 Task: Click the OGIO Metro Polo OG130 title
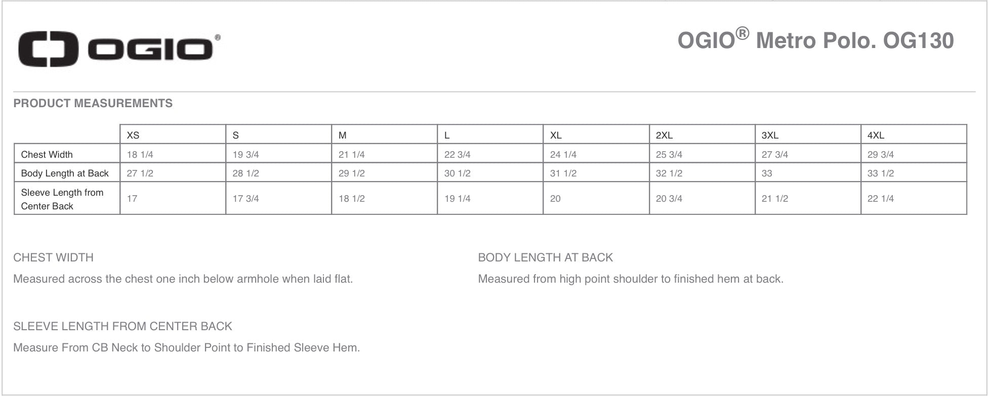point(815,40)
